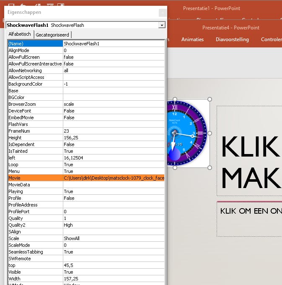Click the top value 45,5

tap(114, 266)
